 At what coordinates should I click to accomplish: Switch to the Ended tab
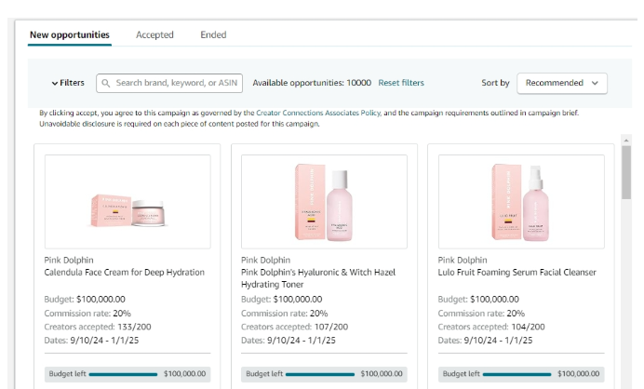click(x=213, y=34)
